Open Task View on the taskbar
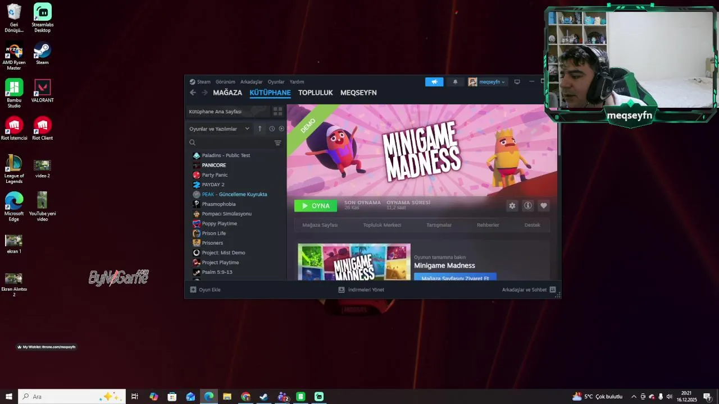719x404 pixels. pos(135,397)
